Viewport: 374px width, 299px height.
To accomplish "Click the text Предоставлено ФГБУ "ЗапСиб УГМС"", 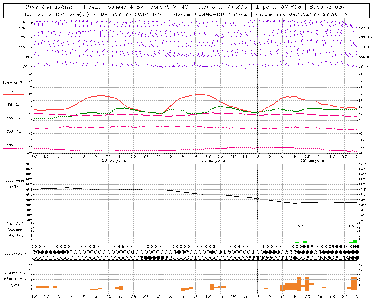I will click(137, 7).
